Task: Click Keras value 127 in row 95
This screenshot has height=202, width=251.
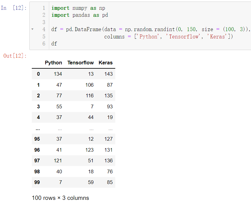Action: (109, 139)
